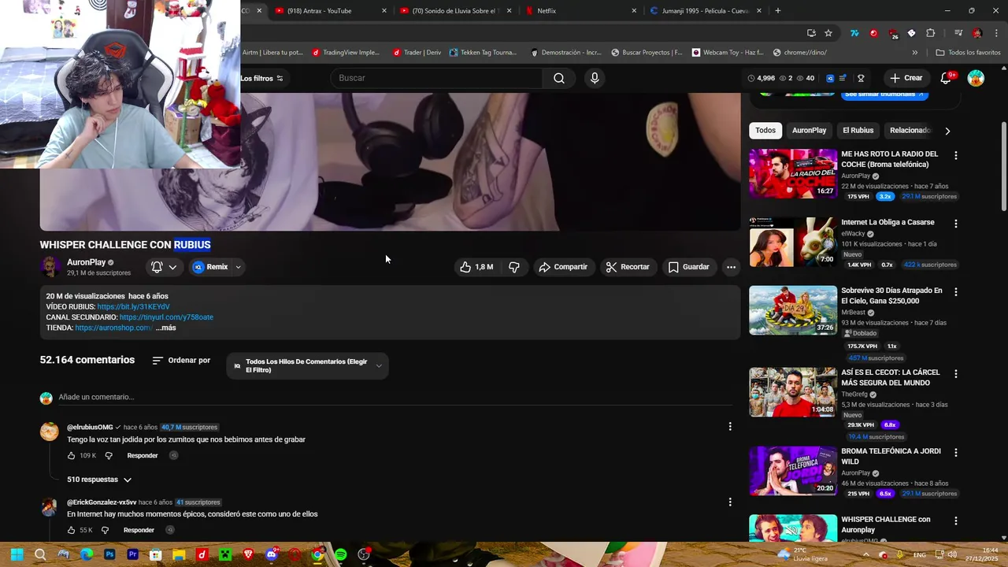Like the video with 1,8 M likes

tap(477, 267)
